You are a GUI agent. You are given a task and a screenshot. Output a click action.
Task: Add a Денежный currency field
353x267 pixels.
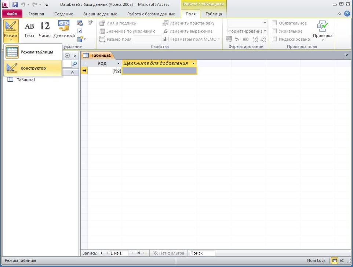point(64,29)
